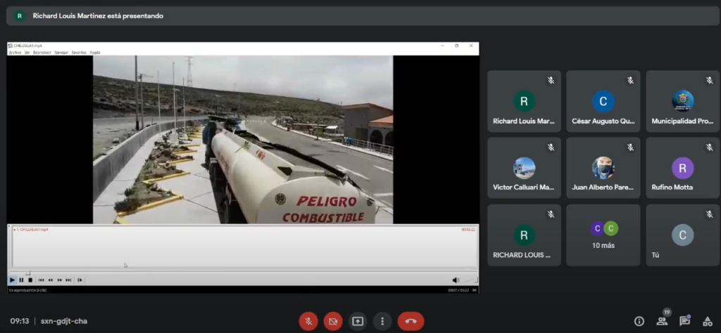Open the Ayuda menu

tap(95, 52)
